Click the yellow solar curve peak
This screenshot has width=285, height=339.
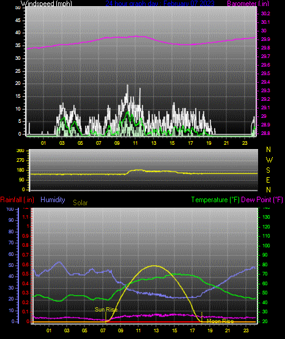(154, 266)
